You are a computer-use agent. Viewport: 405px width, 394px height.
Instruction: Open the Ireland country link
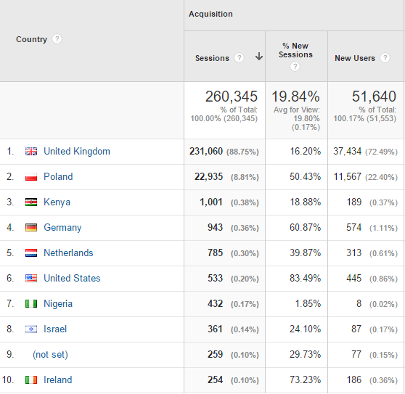(x=58, y=380)
